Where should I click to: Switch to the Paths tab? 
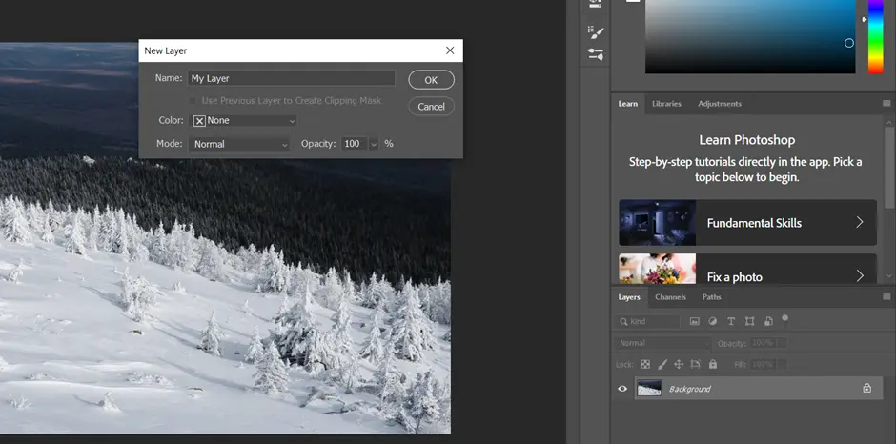click(711, 297)
